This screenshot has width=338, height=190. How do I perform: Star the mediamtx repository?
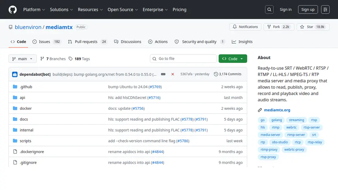313,27
